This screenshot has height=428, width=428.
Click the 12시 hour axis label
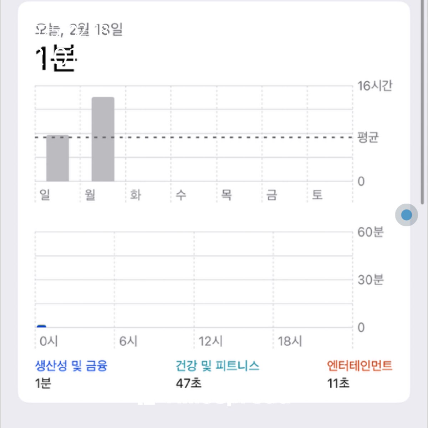click(210, 341)
